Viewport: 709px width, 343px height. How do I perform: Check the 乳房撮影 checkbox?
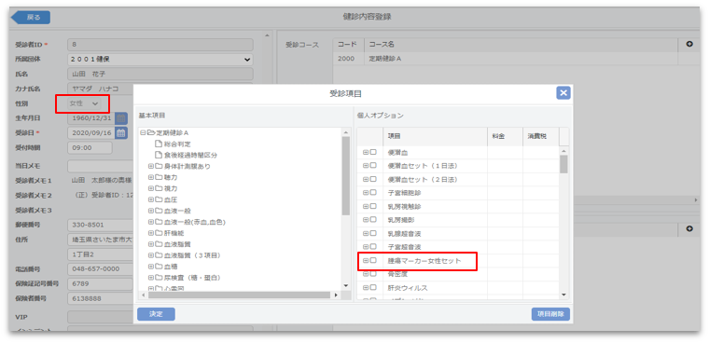click(x=373, y=220)
